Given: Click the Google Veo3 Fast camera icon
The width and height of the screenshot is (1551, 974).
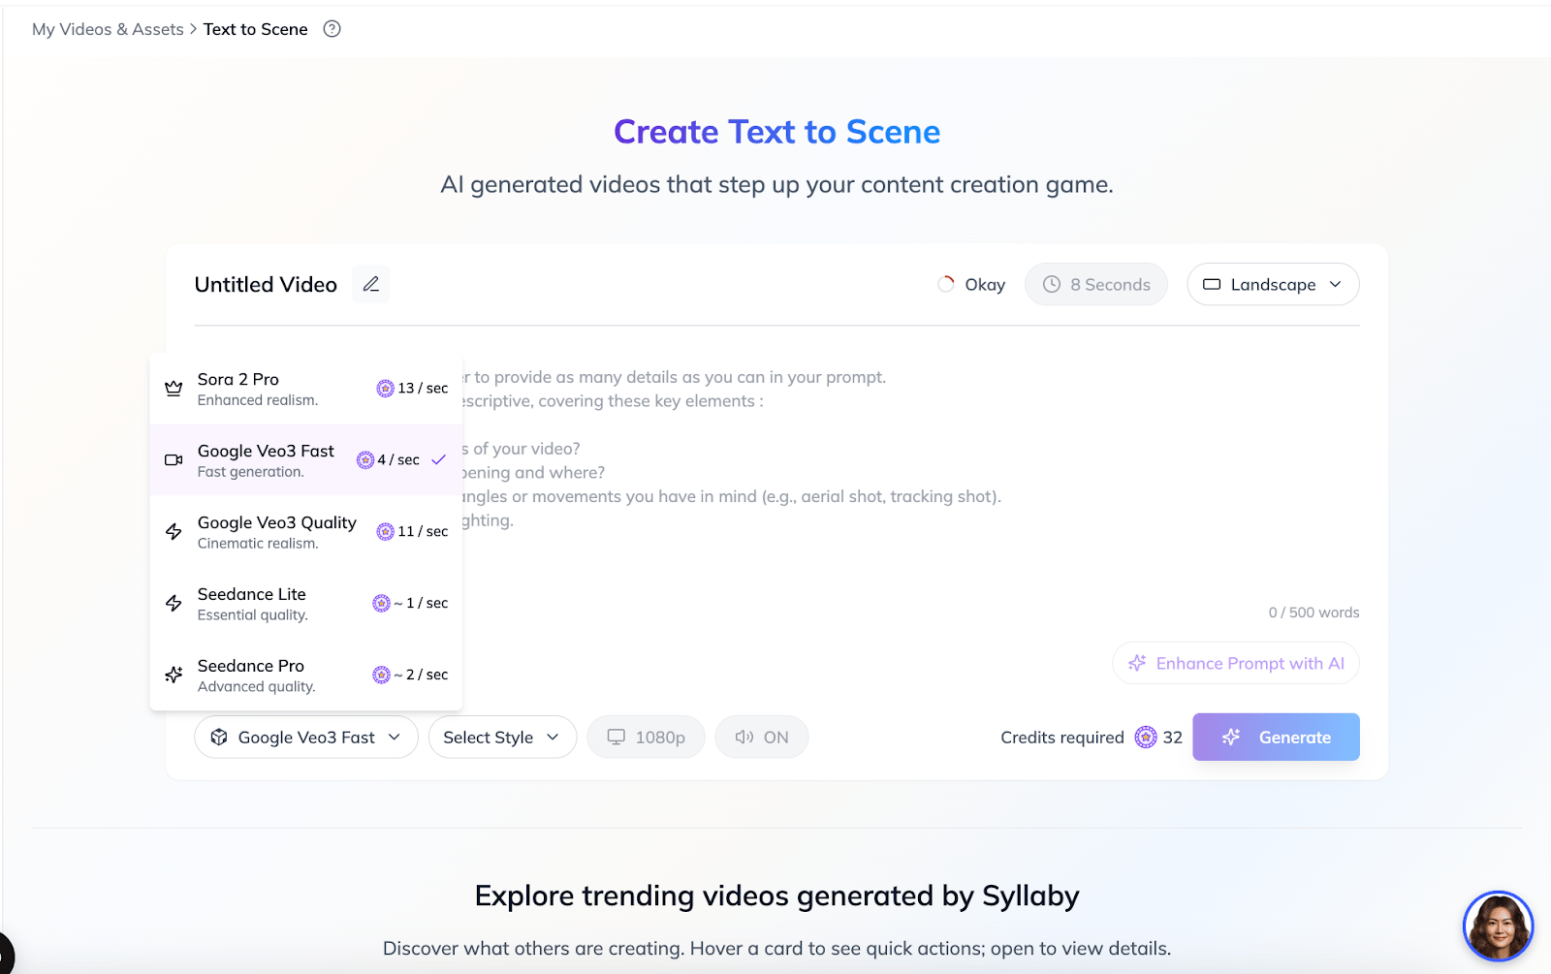Looking at the screenshot, I should [174, 460].
